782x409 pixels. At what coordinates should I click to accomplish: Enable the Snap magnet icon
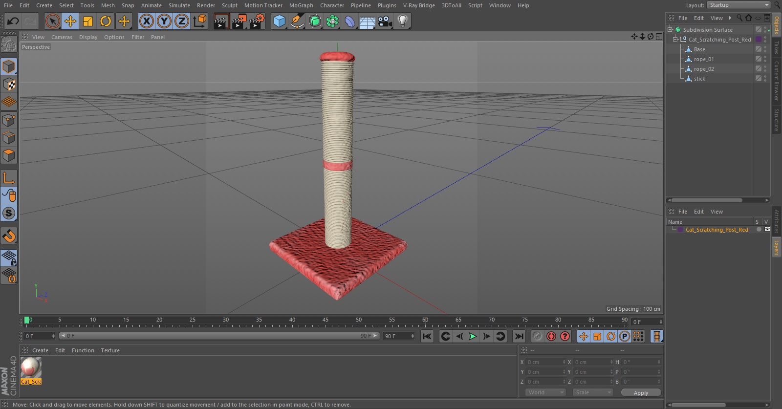tap(9, 236)
